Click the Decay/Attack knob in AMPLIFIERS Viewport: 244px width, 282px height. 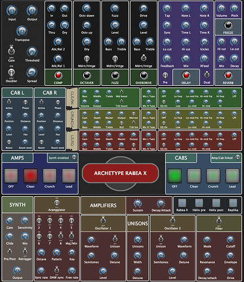tap(161, 204)
